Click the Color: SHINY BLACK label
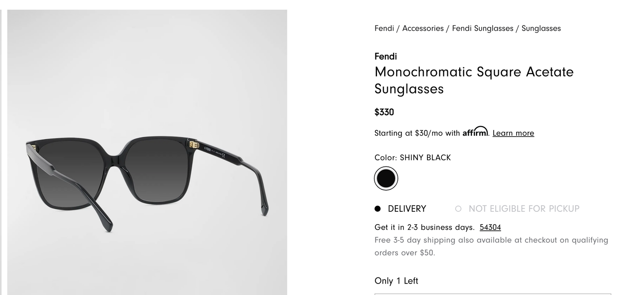 [412, 158]
